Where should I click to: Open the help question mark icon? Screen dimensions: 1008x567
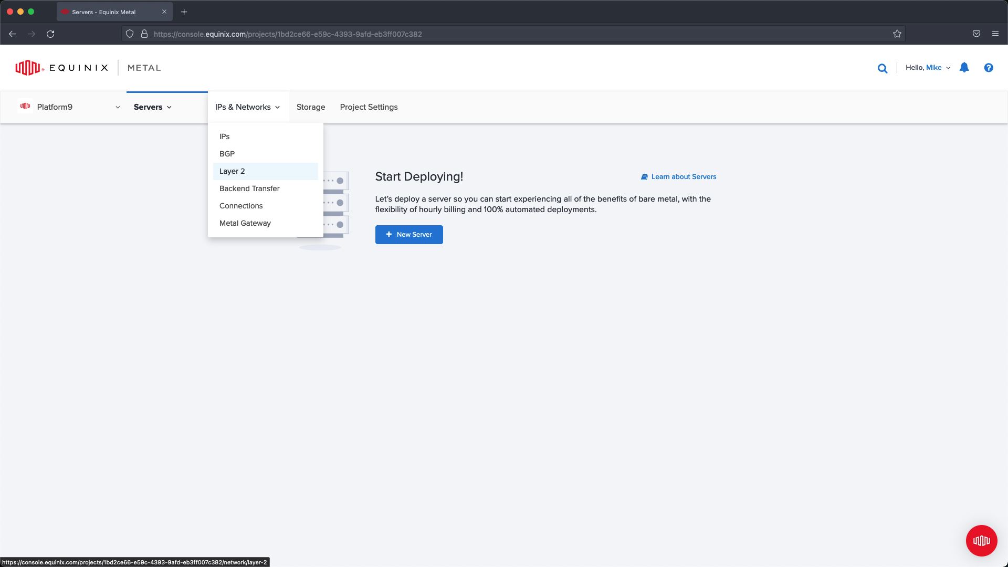(989, 68)
